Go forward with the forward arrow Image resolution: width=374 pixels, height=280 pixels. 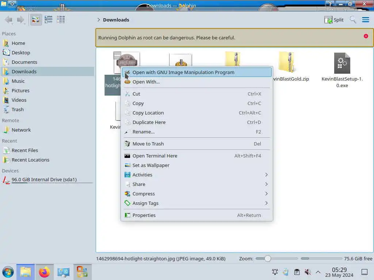click(20, 20)
